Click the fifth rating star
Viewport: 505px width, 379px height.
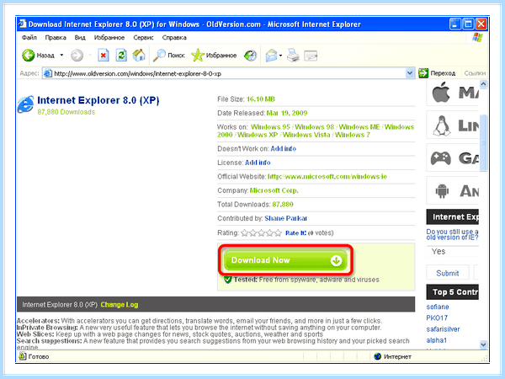278,232
